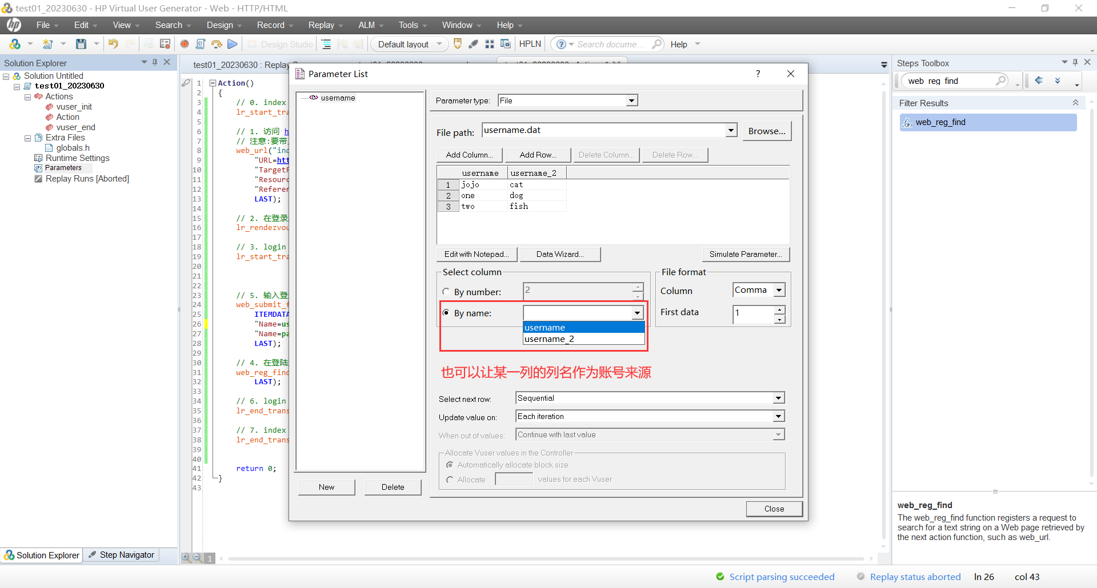Screen dimensions: 1097x588
Task: Open the Update value on dropdown
Action: pos(778,416)
